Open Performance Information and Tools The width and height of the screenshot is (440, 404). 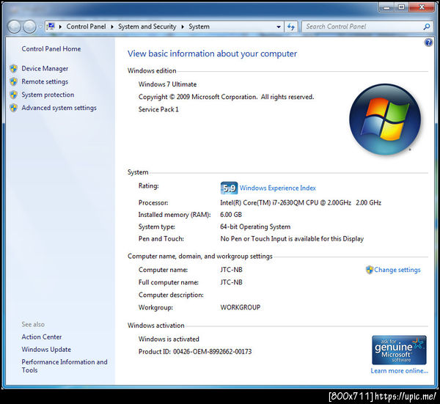[65, 366]
